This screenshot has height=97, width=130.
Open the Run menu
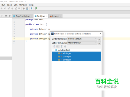[3, 5]
